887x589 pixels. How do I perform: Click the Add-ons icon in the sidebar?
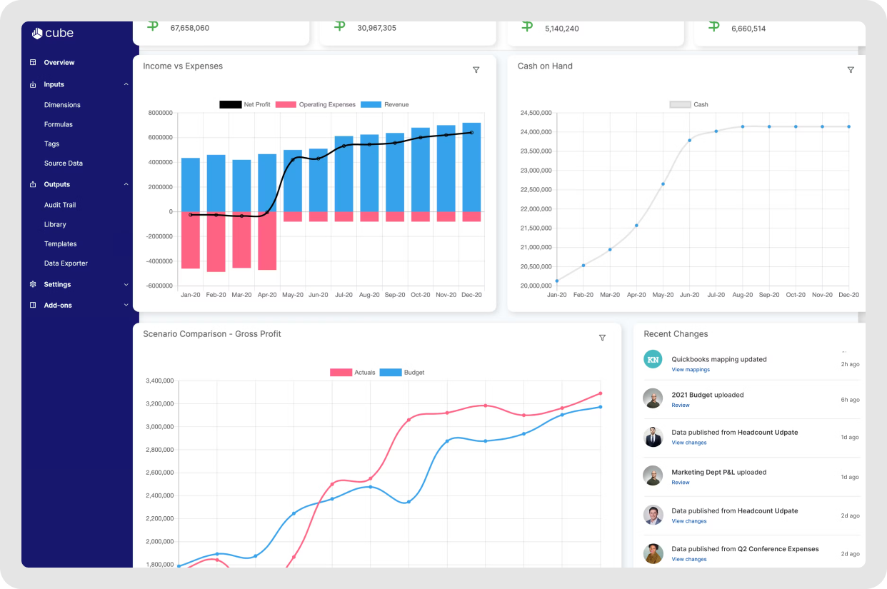[x=31, y=305]
